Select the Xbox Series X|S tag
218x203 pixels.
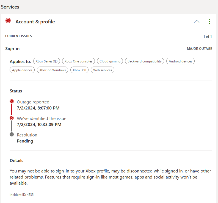click(46, 61)
